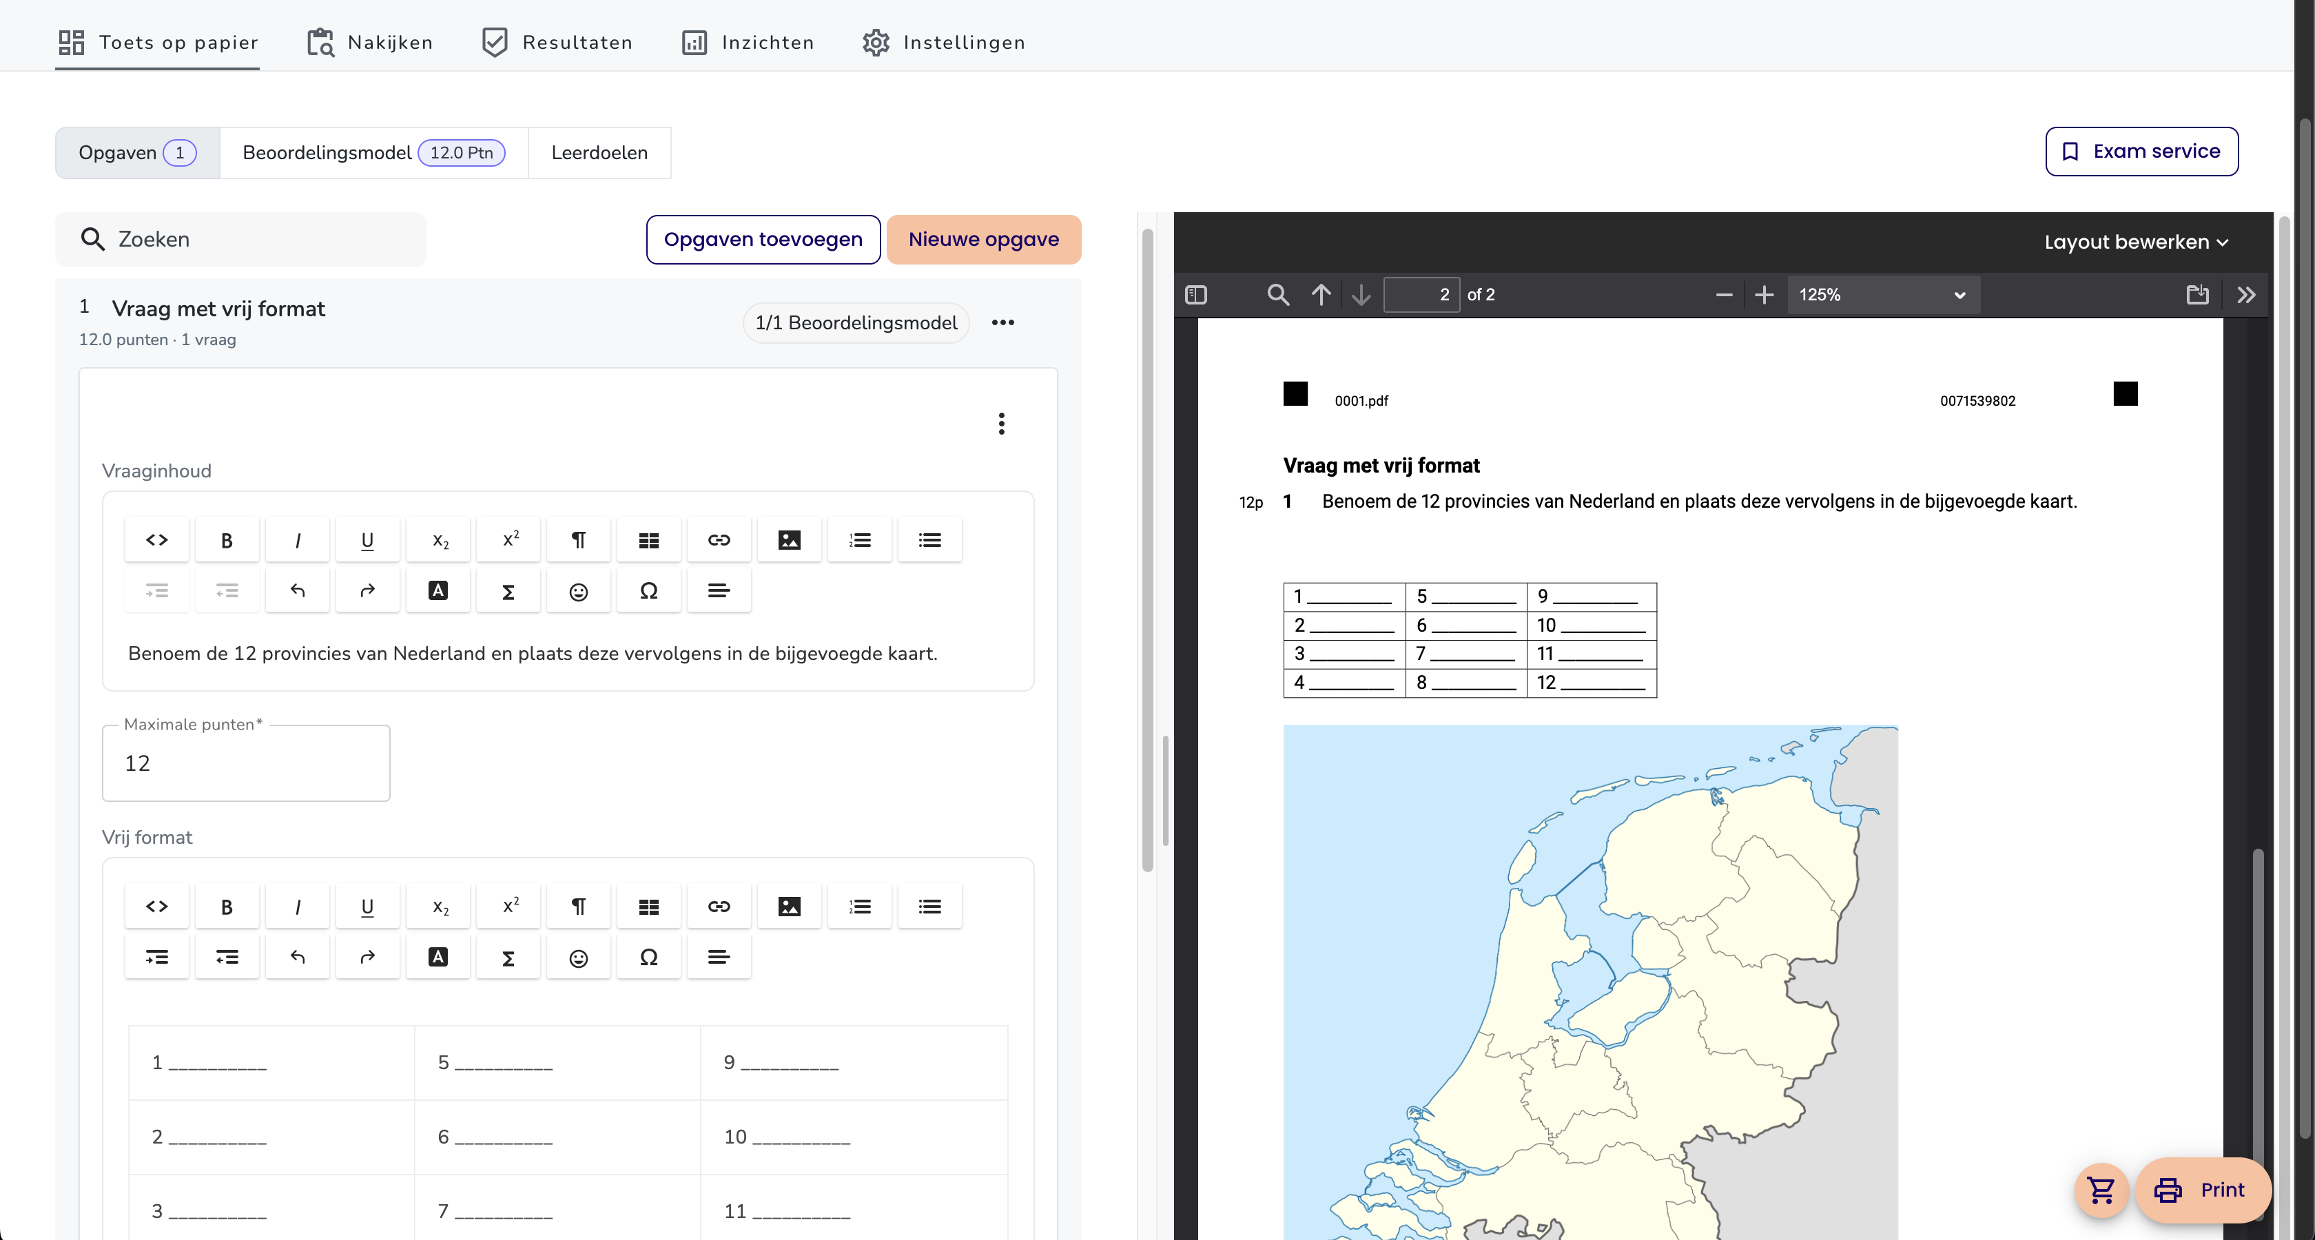Open the Instellingen tab
The width and height of the screenshot is (2315, 1240).
click(x=944, y=42)
